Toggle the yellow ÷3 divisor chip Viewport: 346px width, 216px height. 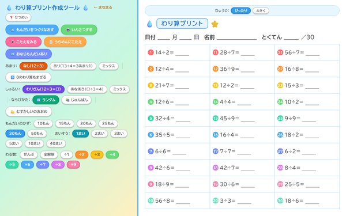tap(97, 154)
